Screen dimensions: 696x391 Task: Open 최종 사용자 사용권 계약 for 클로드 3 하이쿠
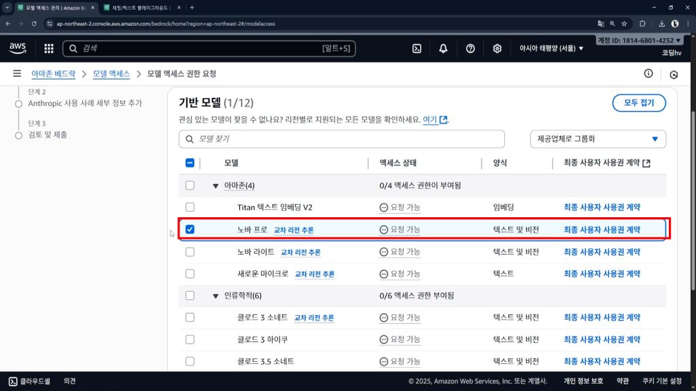(602, 339)
